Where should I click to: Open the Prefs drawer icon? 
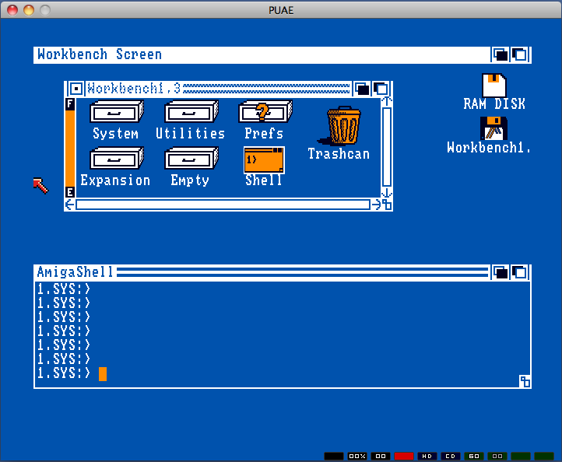(x=265, y=112)
